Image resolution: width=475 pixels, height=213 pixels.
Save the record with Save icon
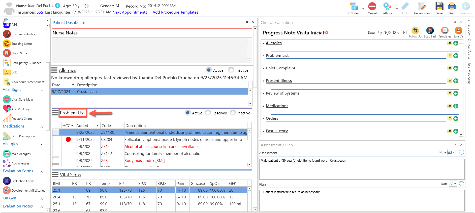(x=439, y=7)
